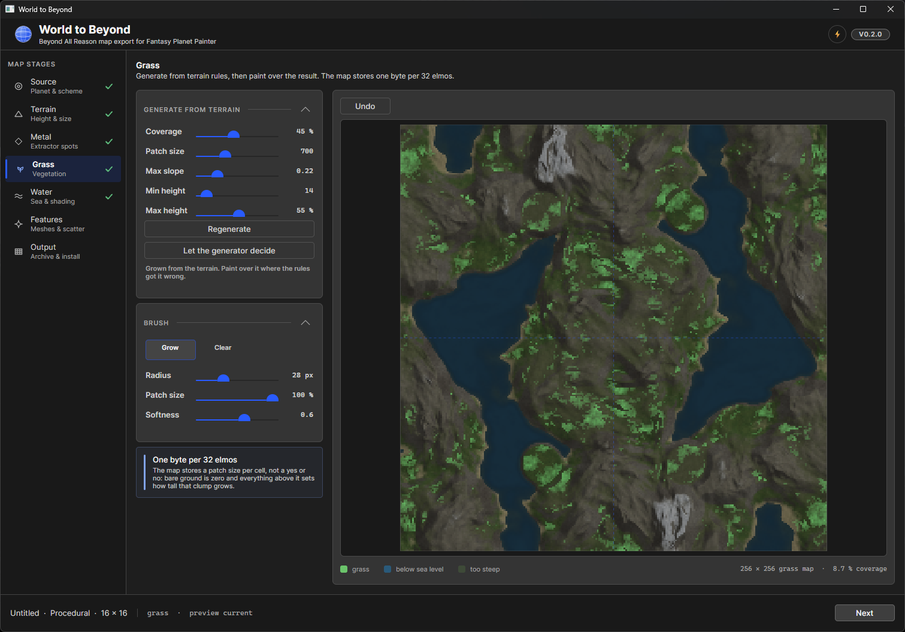
Task: Adjust the generator Patch size slider
Action: click(237, 156)
